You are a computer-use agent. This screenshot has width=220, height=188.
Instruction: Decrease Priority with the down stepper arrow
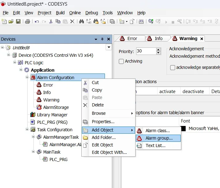(158, 53)
